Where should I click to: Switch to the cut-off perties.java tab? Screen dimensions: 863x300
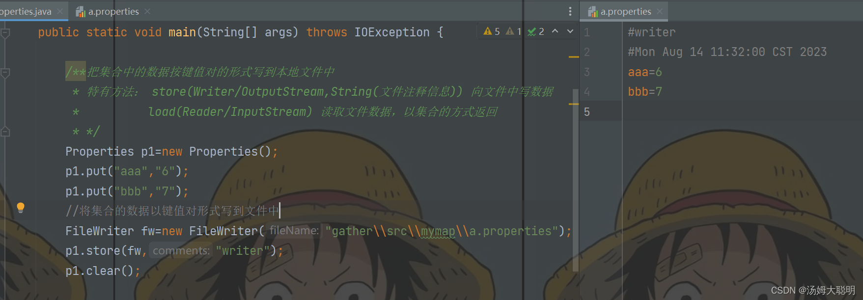click(26, 11)
